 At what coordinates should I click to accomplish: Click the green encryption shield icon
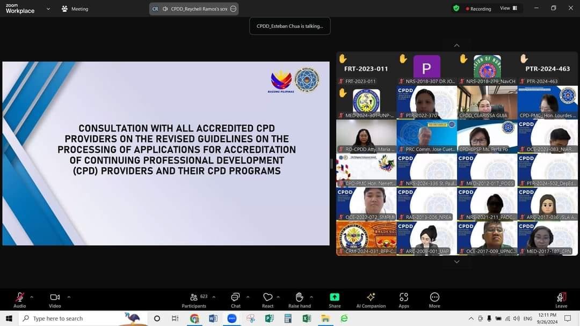point(456,8)
